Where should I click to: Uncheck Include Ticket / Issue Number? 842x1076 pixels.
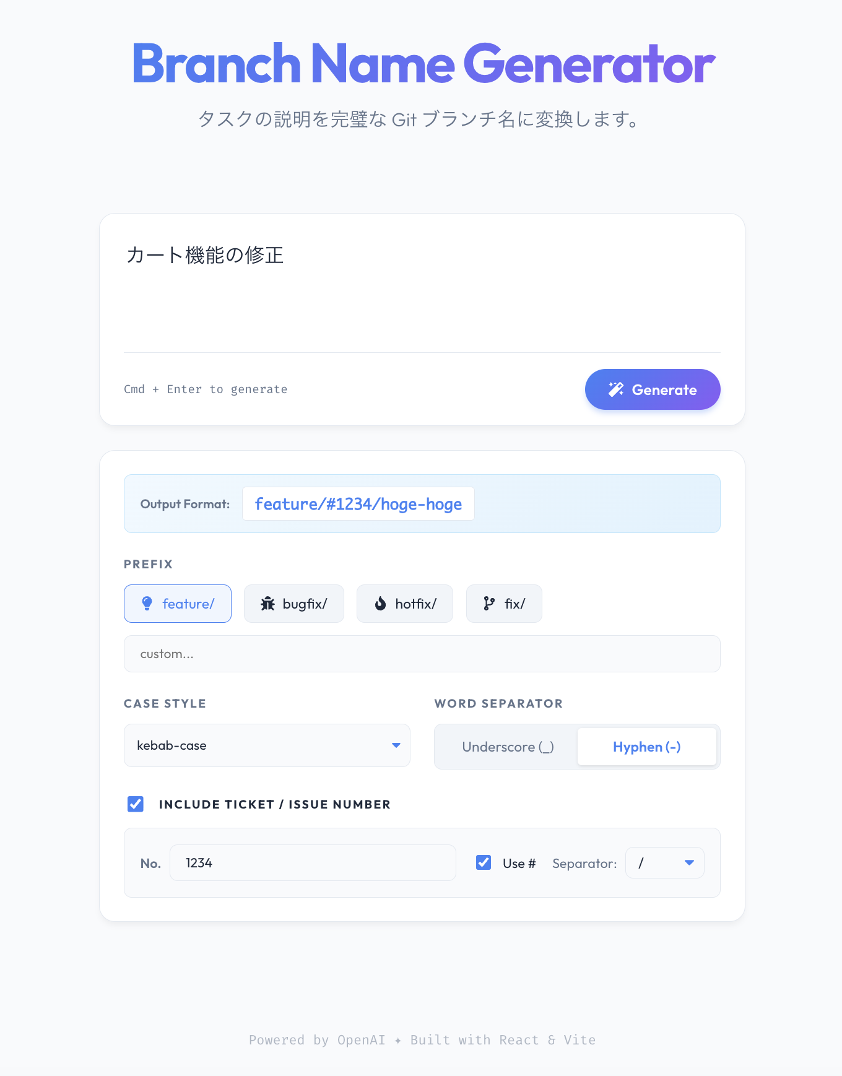(x=136, y=804)
